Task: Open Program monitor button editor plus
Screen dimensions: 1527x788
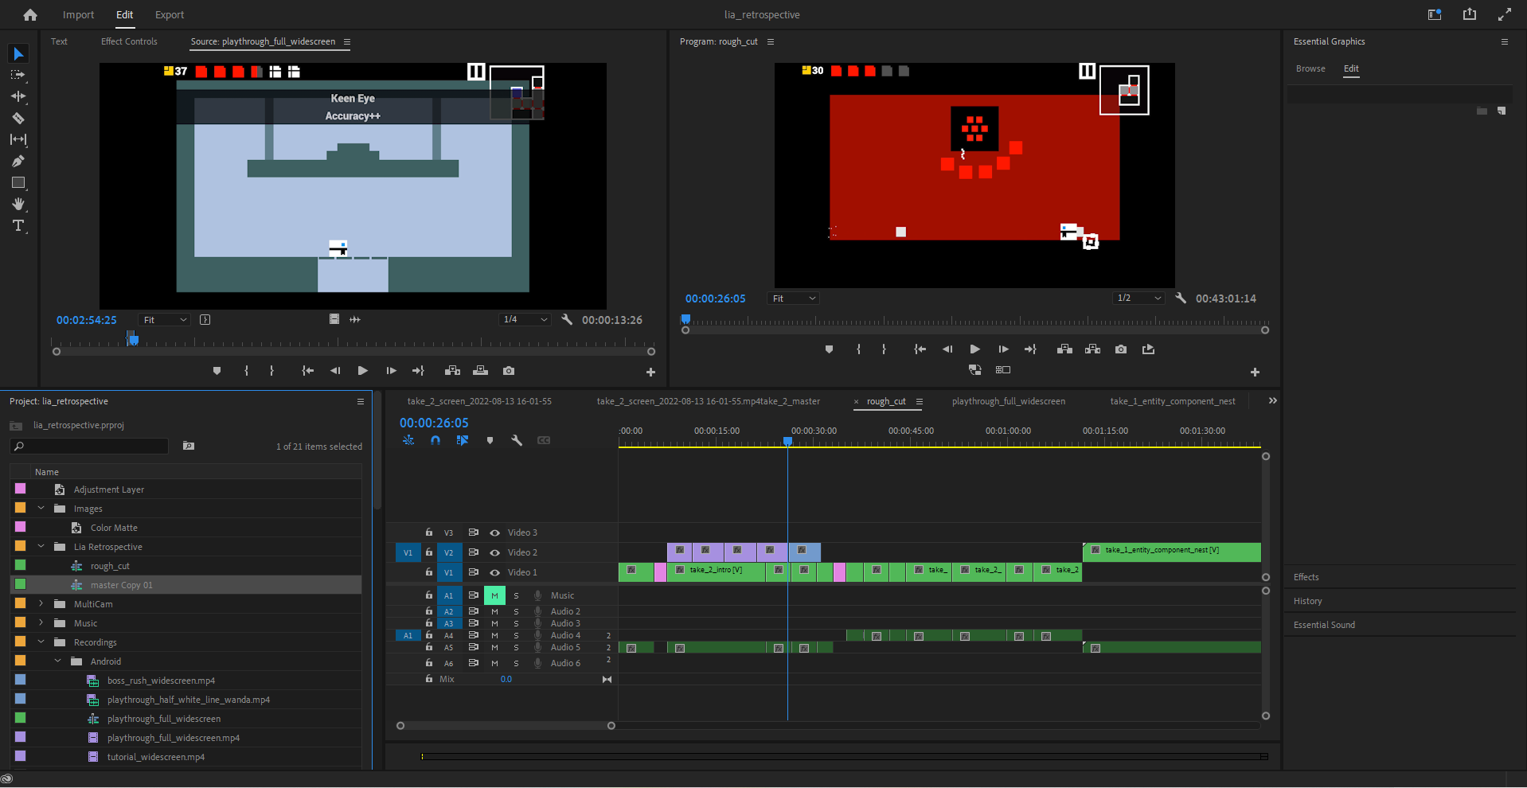Action: point(1255,372)
